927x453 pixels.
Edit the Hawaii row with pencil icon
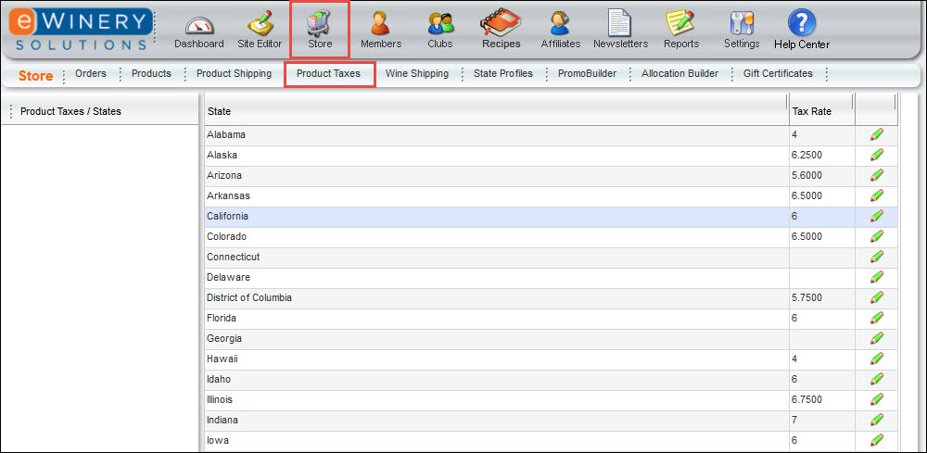[876, 359]
